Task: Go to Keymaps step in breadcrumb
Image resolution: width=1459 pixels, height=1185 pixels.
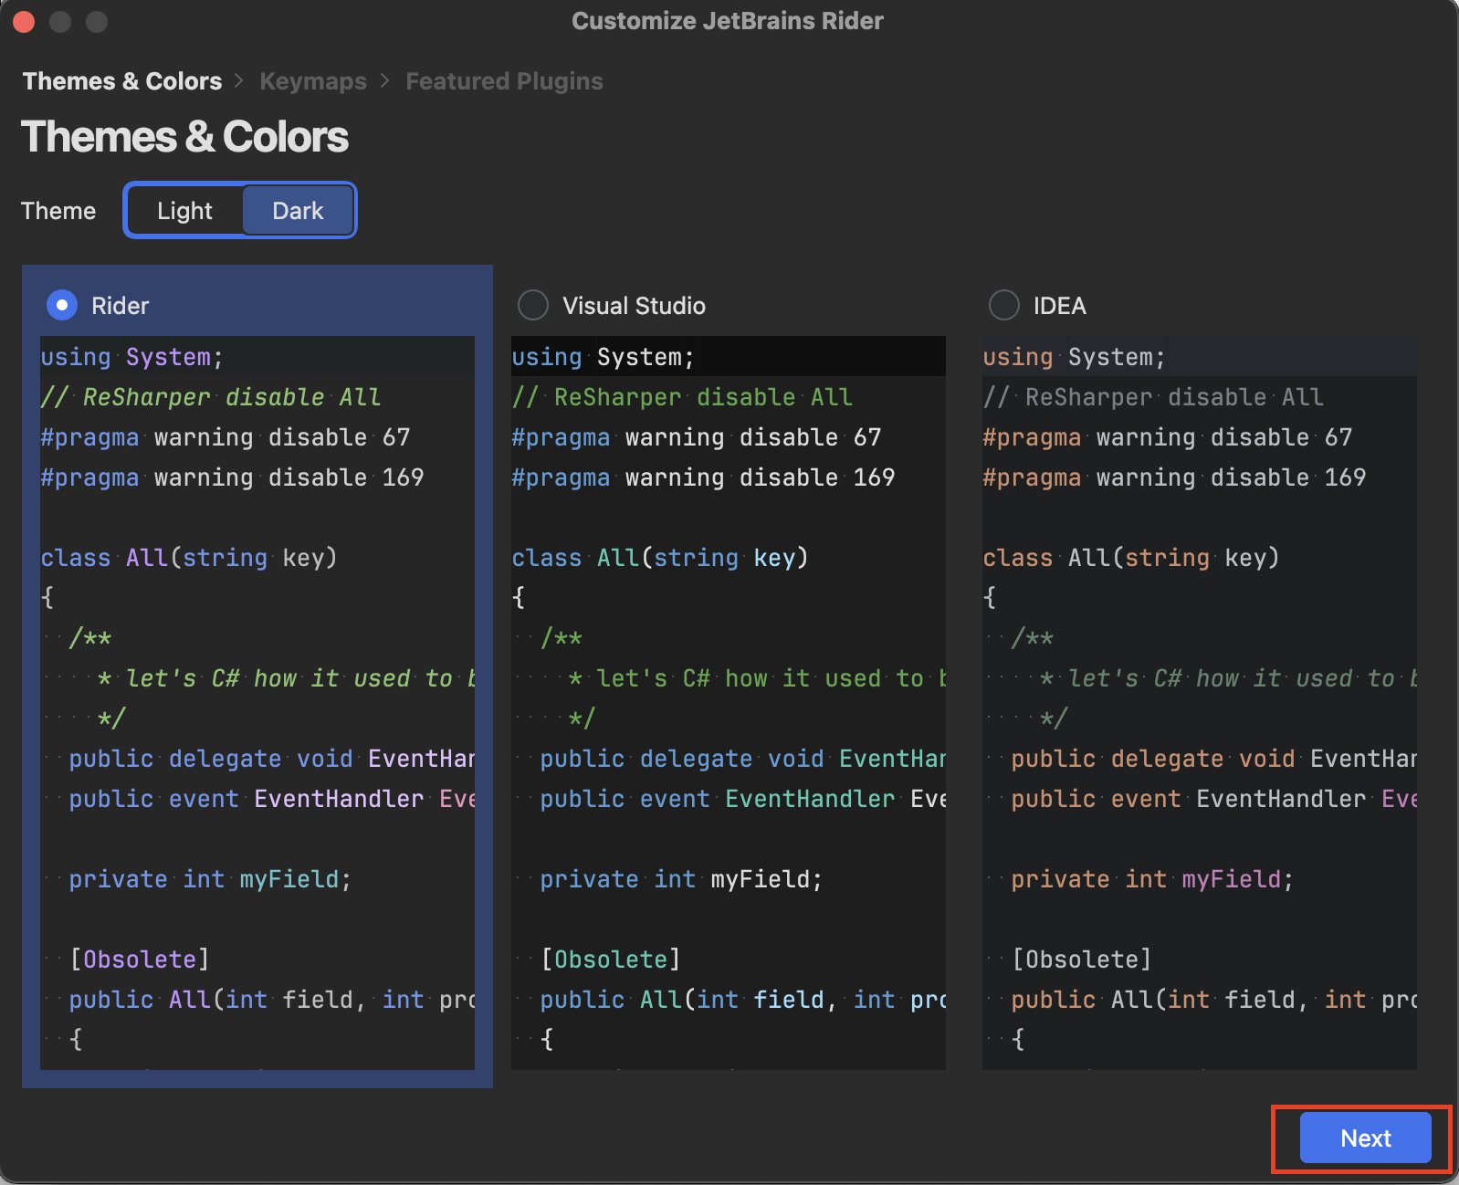Action: 313,81
